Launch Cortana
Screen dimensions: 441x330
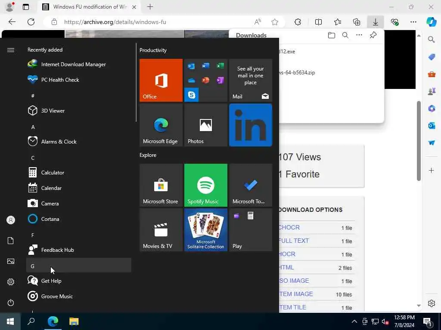click(79, 219)
